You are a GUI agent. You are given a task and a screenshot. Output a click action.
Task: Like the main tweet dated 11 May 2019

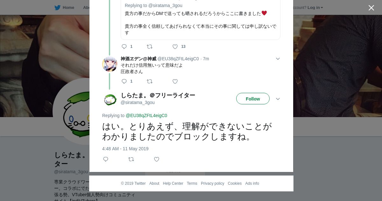(x=157, y=159)
